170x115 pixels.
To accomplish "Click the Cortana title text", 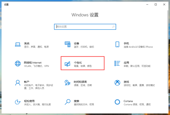I will click(x=128, y=101).
